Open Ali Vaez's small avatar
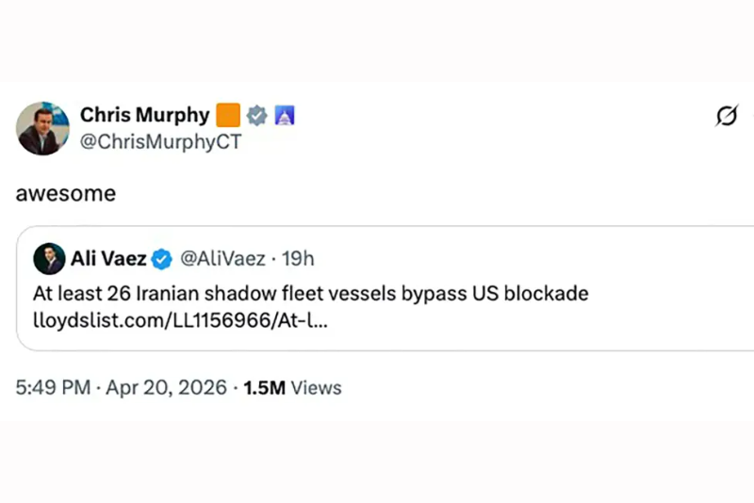This screenshot has height=503, width=754. pos(49,259)
